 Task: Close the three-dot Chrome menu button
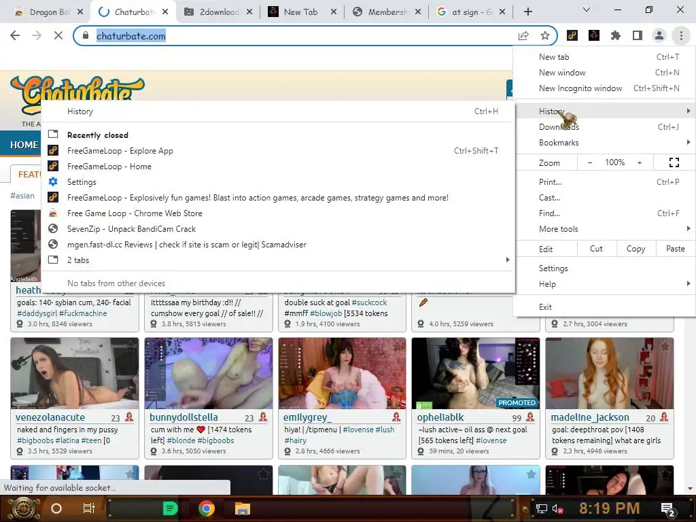coord(681,35)
